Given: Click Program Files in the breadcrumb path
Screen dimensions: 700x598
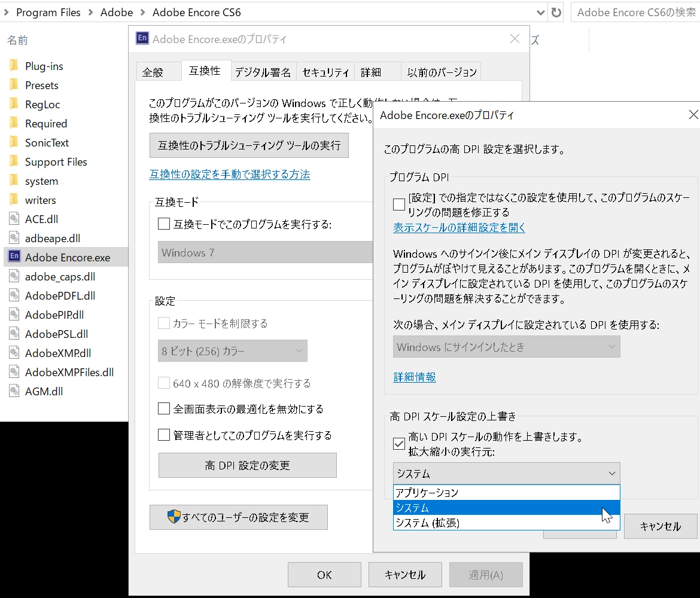Looking at the screenshot, I should [48, 13].
